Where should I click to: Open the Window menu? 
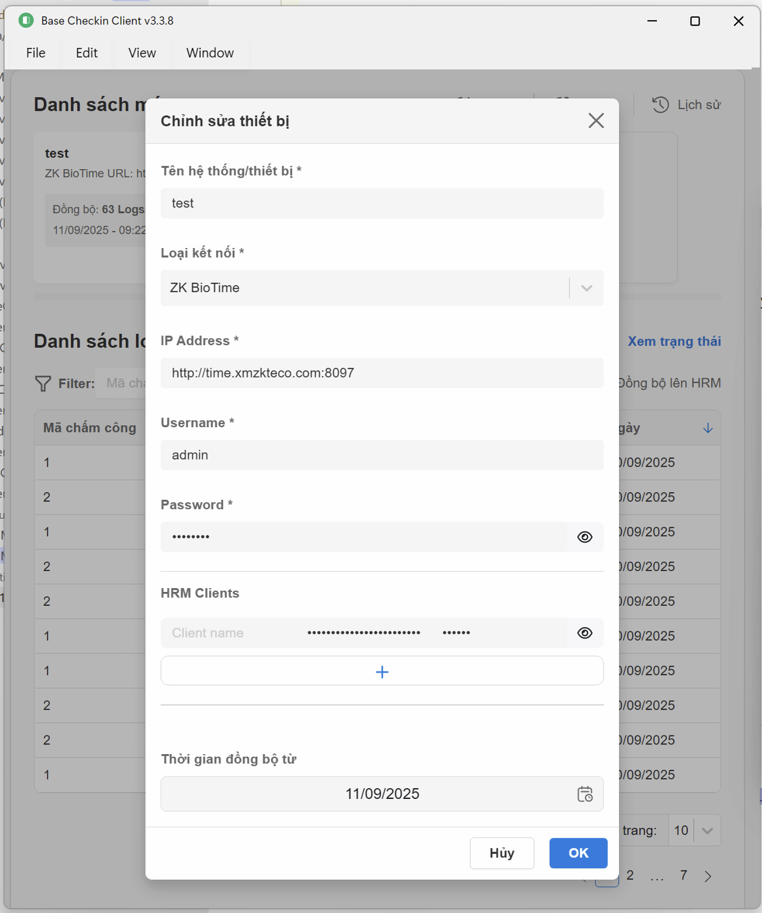(x=210, y=53)
